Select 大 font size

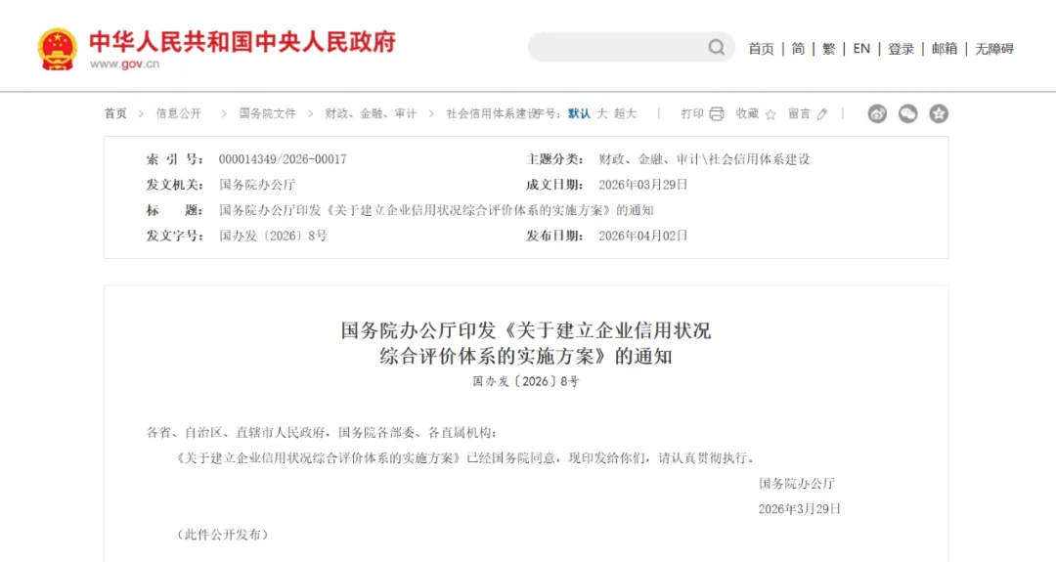click(602, 113)
